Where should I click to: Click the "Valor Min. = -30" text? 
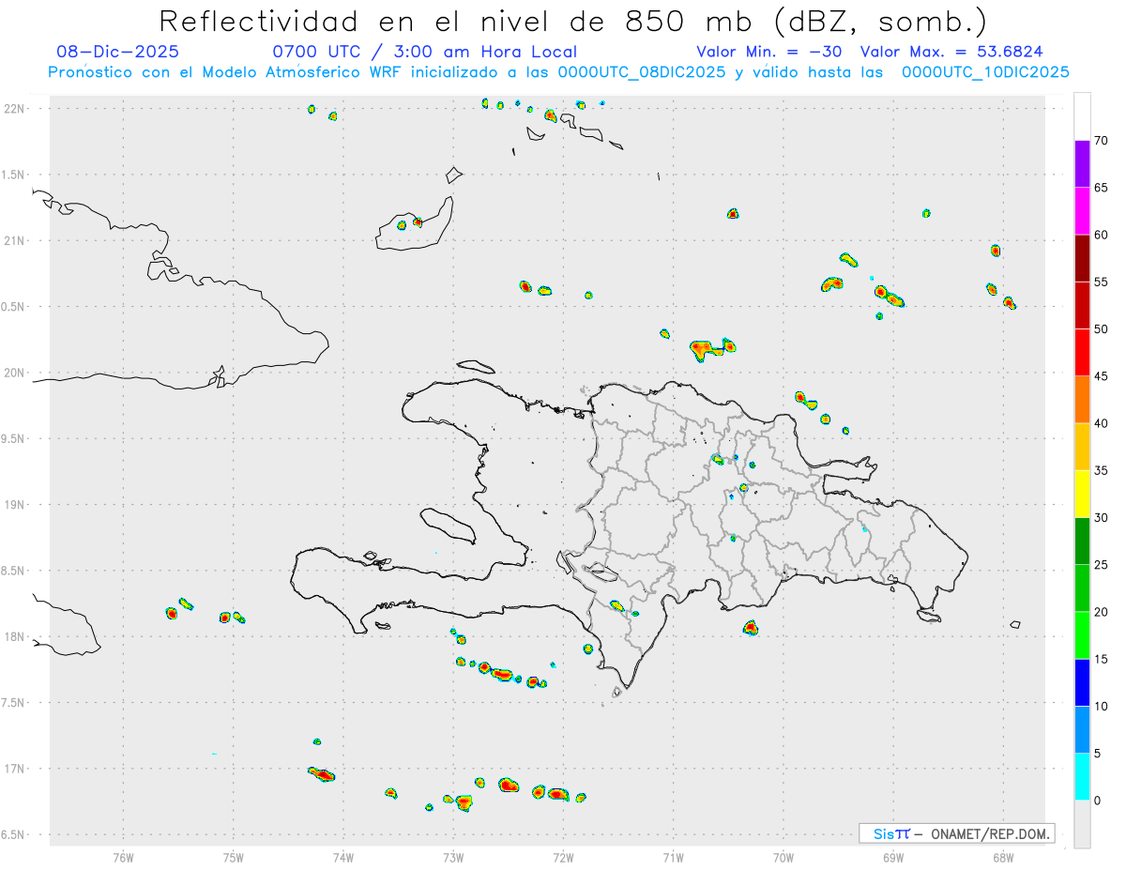click(768, 52)
